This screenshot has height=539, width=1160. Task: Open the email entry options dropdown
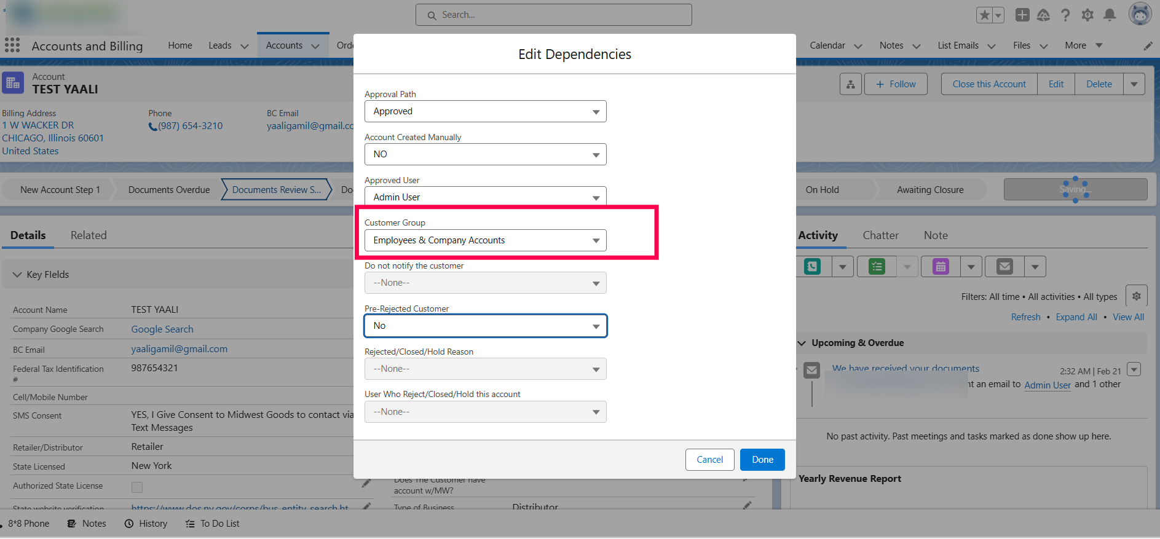click(x=1134, y=369)
